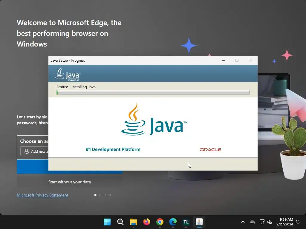Select the first page indicator dot

(95, 195)
